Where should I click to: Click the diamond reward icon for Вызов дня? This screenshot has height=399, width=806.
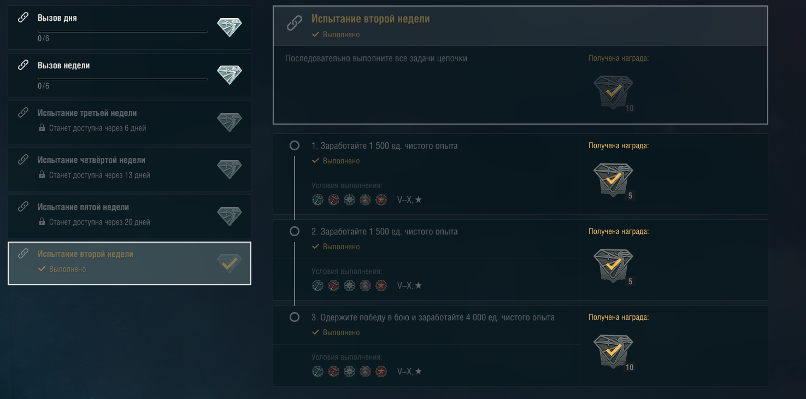229,27
